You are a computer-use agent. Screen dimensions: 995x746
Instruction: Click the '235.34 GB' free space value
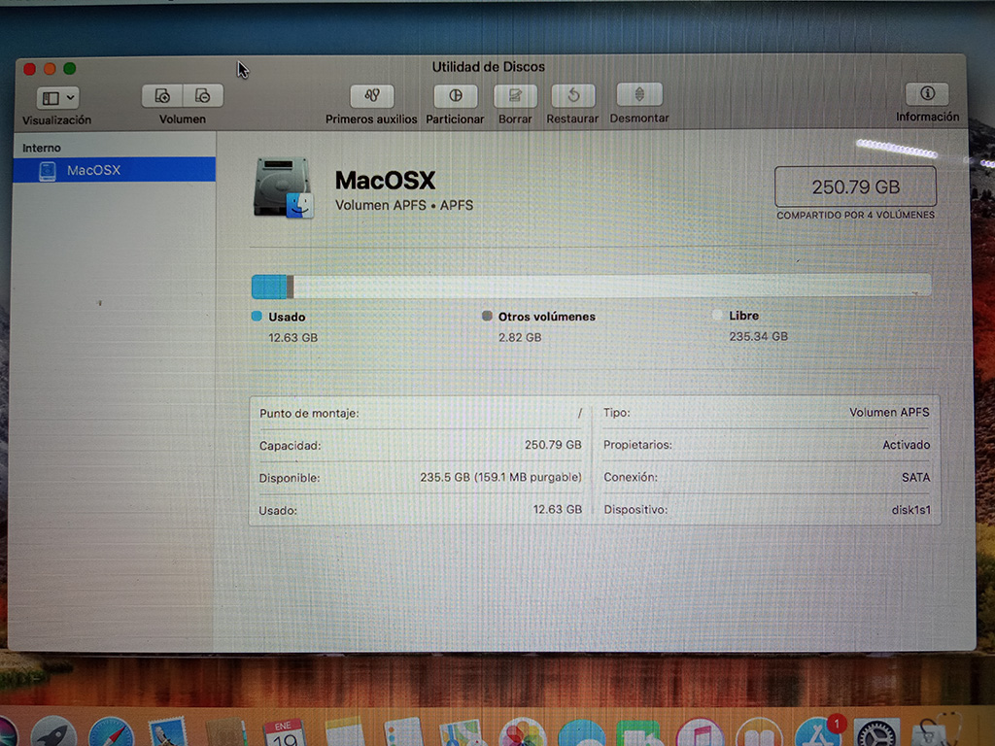[x=758, y=336]
